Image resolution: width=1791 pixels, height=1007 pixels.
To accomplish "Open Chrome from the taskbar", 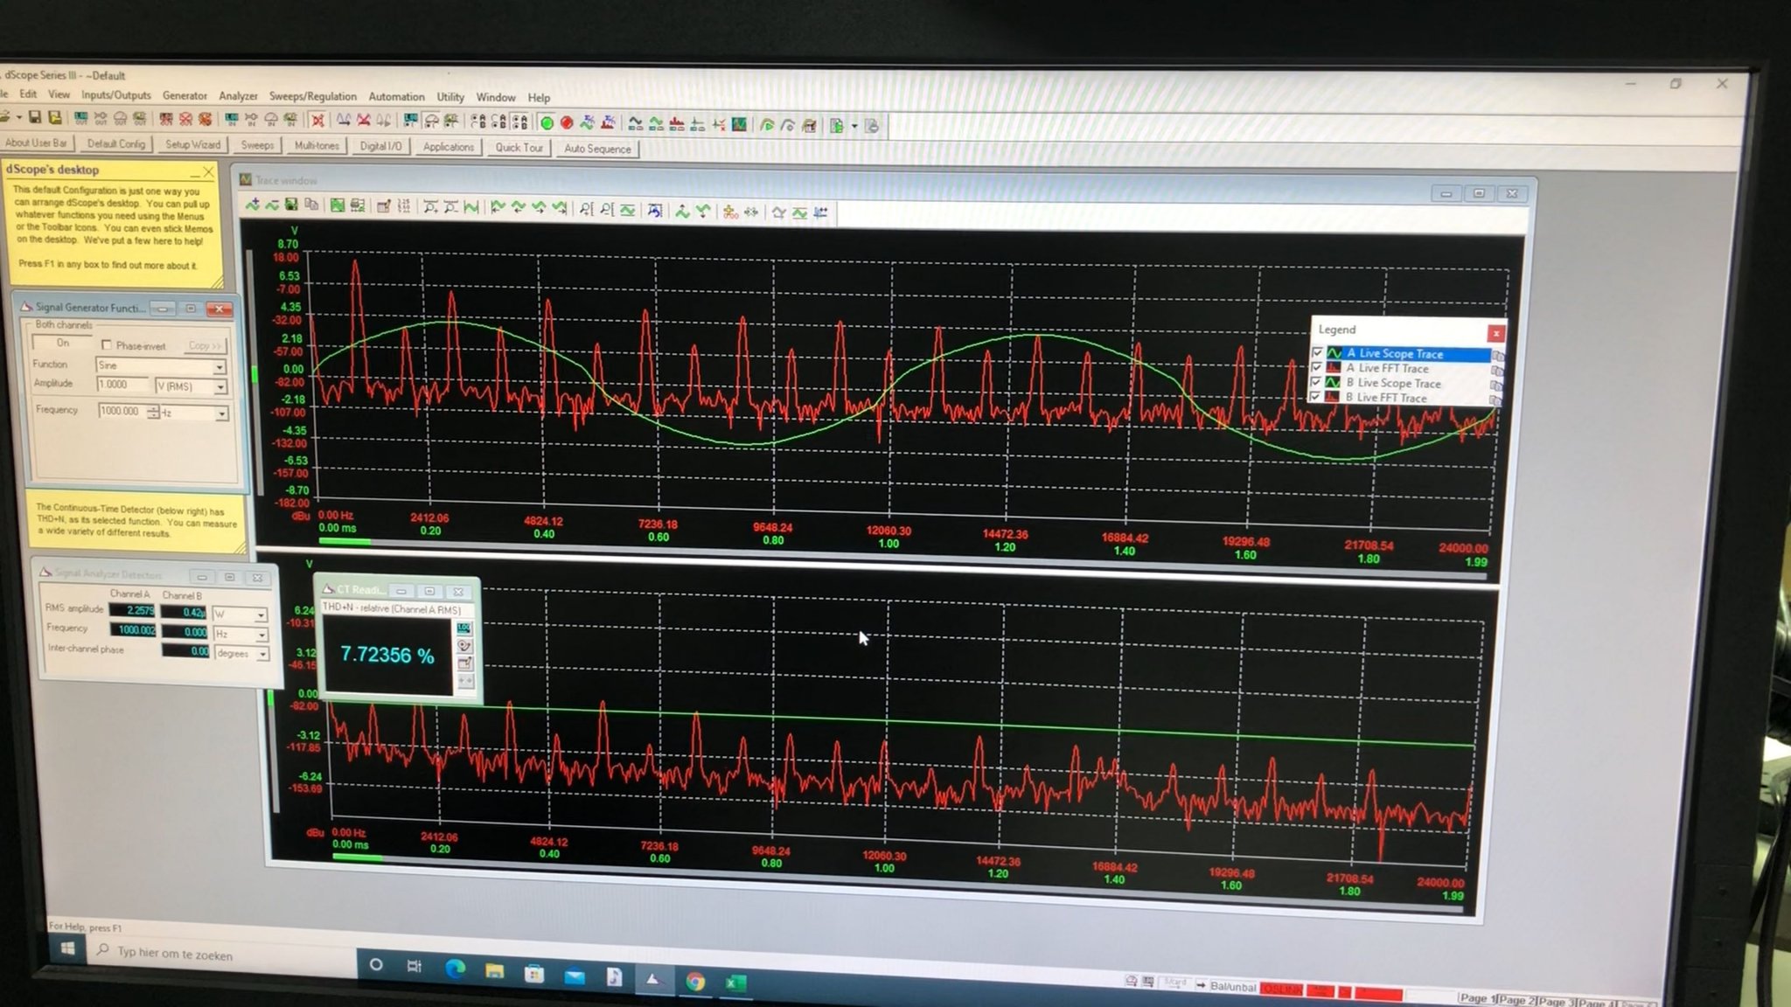I will [x=695, y=982].
